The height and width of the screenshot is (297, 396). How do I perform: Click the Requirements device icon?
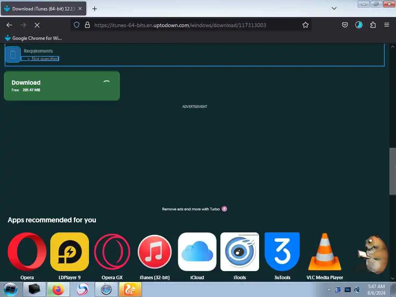13,54
